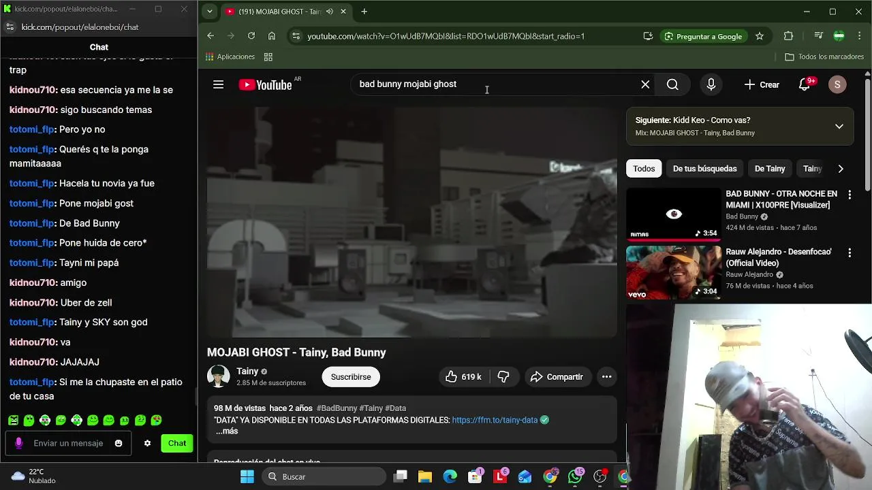The width and height of the screenshot is (872, 490).
Task: Expand description with ...más
Action: (x=227, y=431)
